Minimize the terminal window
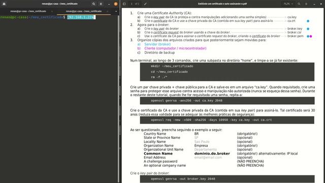Screen dimensions: 325x183 [109, 4]
